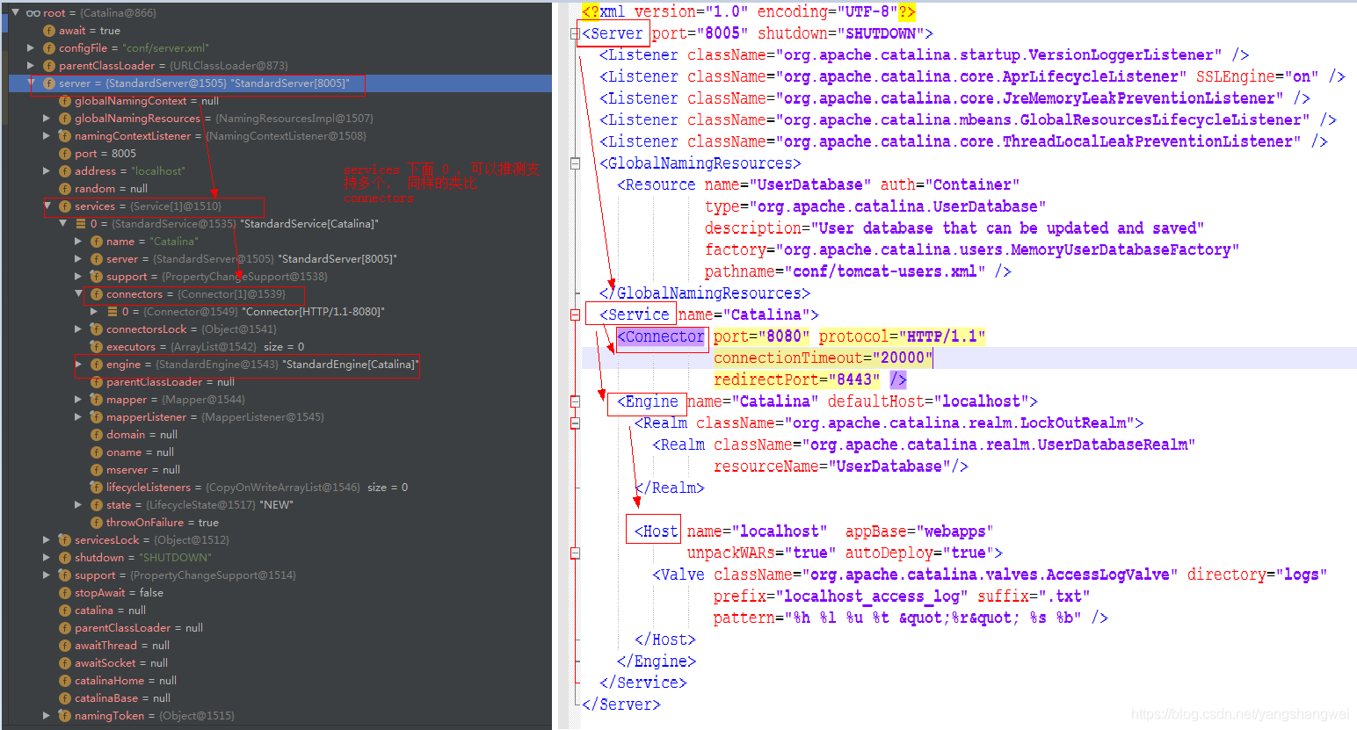Click the field icon beside lifecycleListeners
Viewport: 1357px width, 730px height.
(x=97, y=488)
